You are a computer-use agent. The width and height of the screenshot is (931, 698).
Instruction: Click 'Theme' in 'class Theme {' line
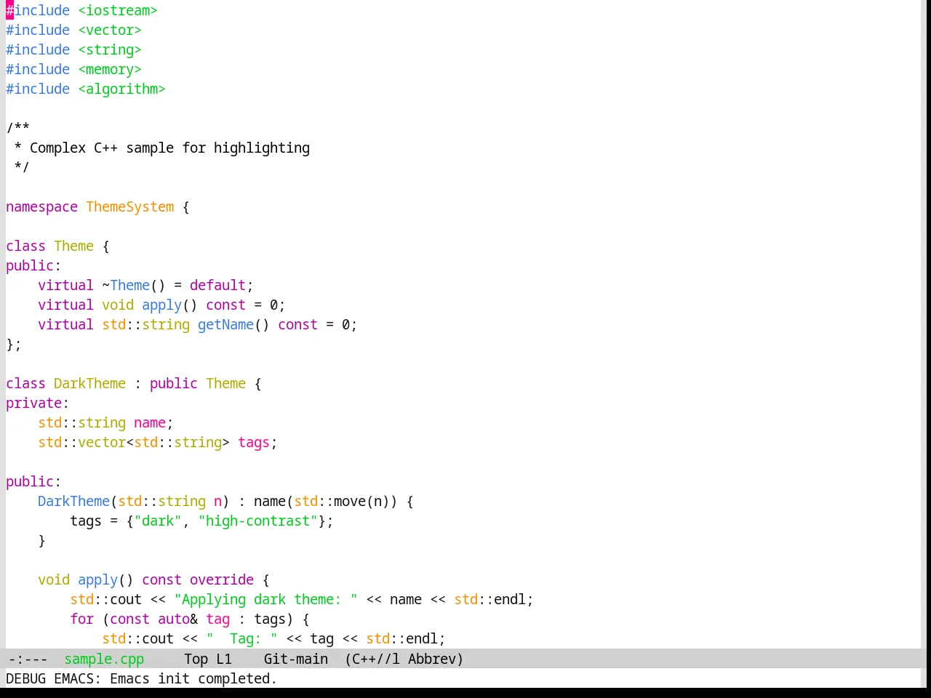pyautogui.click(x=73, y=246)
